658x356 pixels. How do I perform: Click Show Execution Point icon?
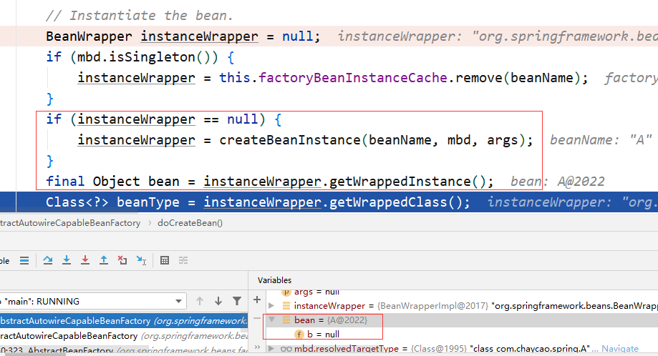coord(24,260)
